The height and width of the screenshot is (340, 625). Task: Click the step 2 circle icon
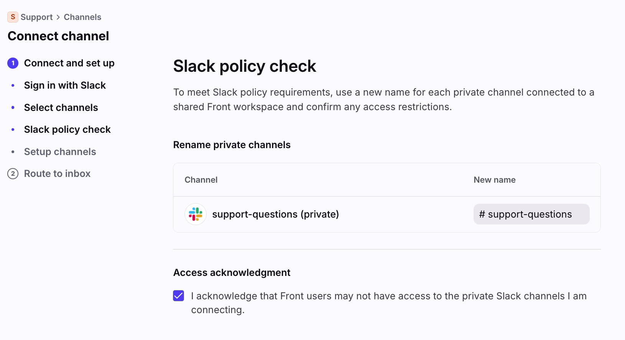(13, 174)
